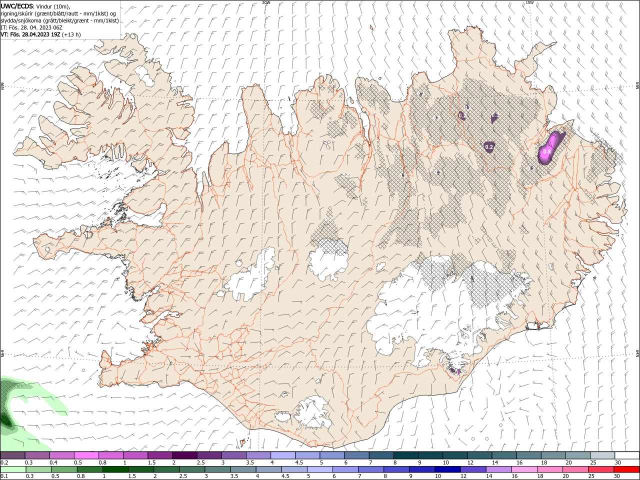Click the pale grey swatch labeled 25
Screen dimensions: 640x480
(602, 455)
